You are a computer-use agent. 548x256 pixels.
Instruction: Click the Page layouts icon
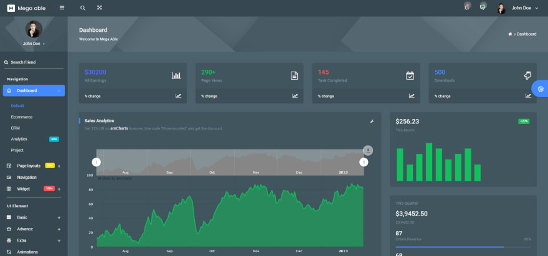[9, 166]
